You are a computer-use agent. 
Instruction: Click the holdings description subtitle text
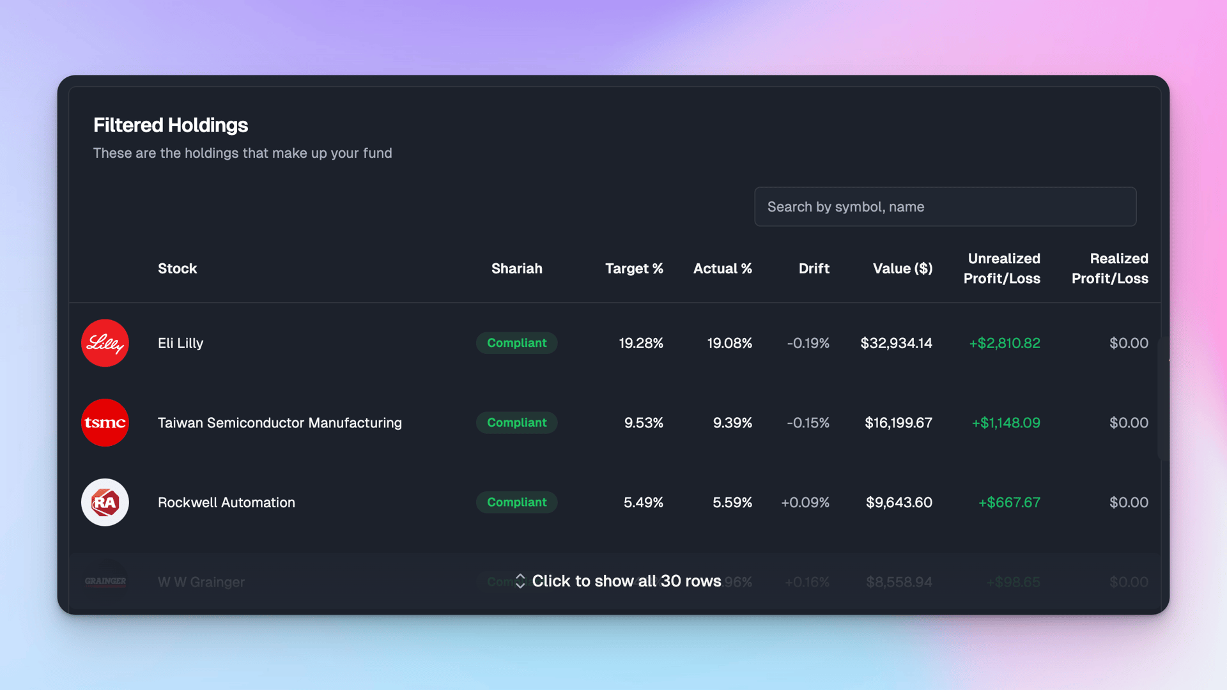[242, 153]
